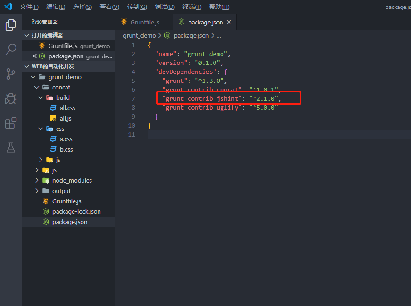The width and height of the screenshot is (411, 306).
Task: Click package.json in the breadcrumb
Action: click(191, 36)
